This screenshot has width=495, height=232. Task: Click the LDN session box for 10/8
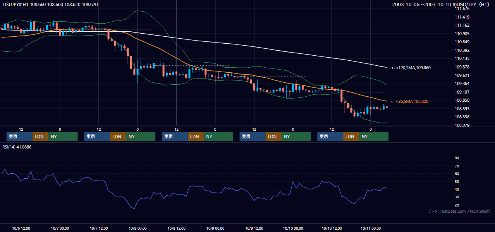tap(196, 136)
